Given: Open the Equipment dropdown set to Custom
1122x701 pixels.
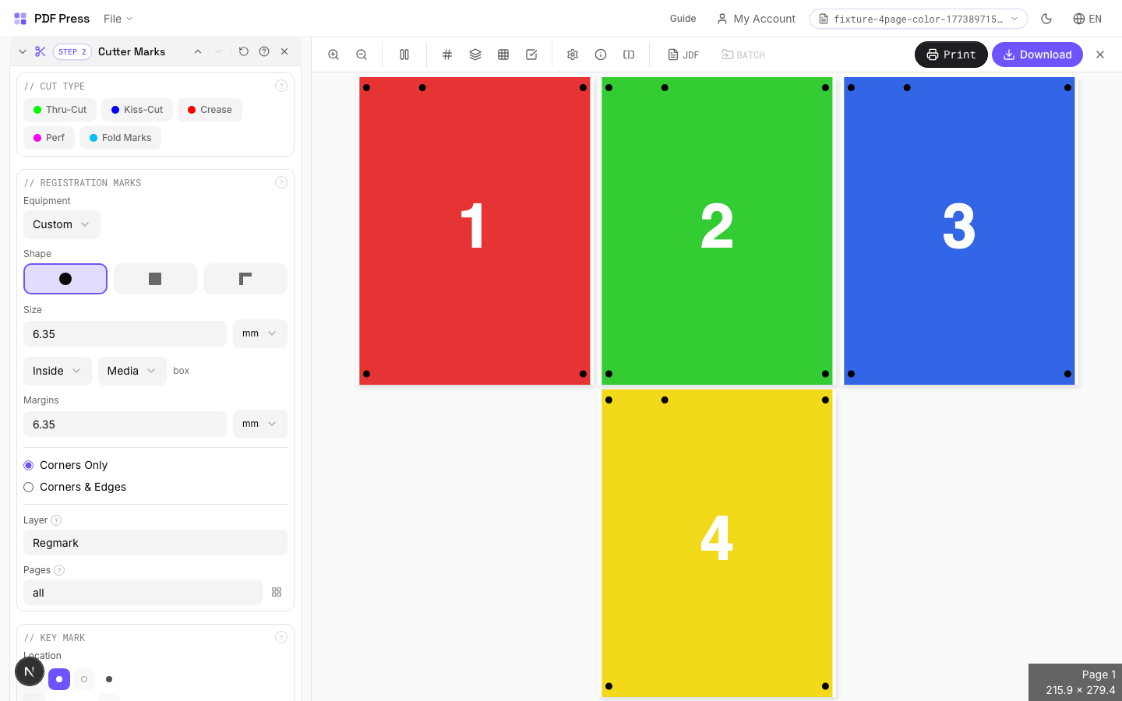Looking at the screenshot, I should point(62,224).
